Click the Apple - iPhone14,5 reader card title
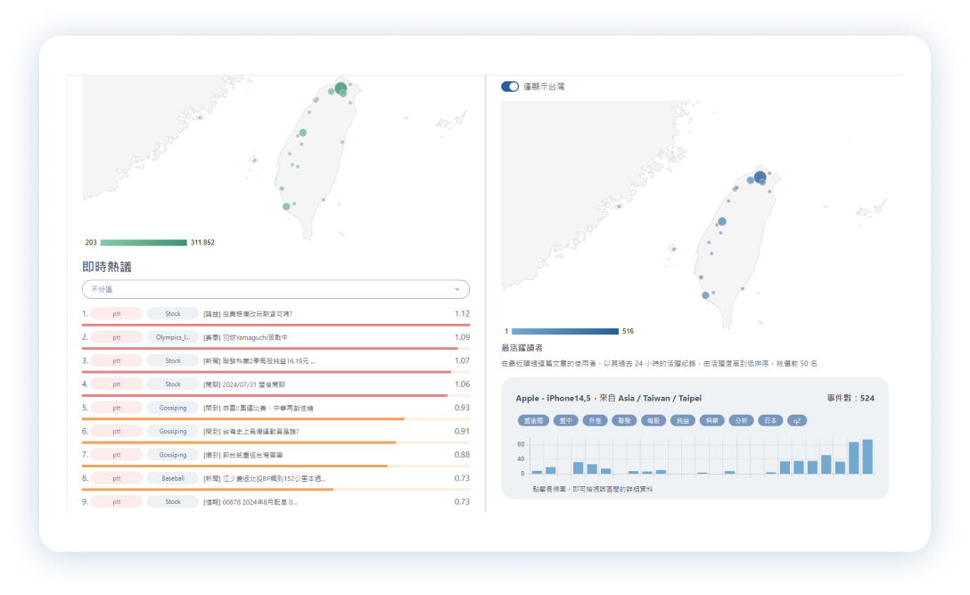970x595 pixels. point(609,398)
